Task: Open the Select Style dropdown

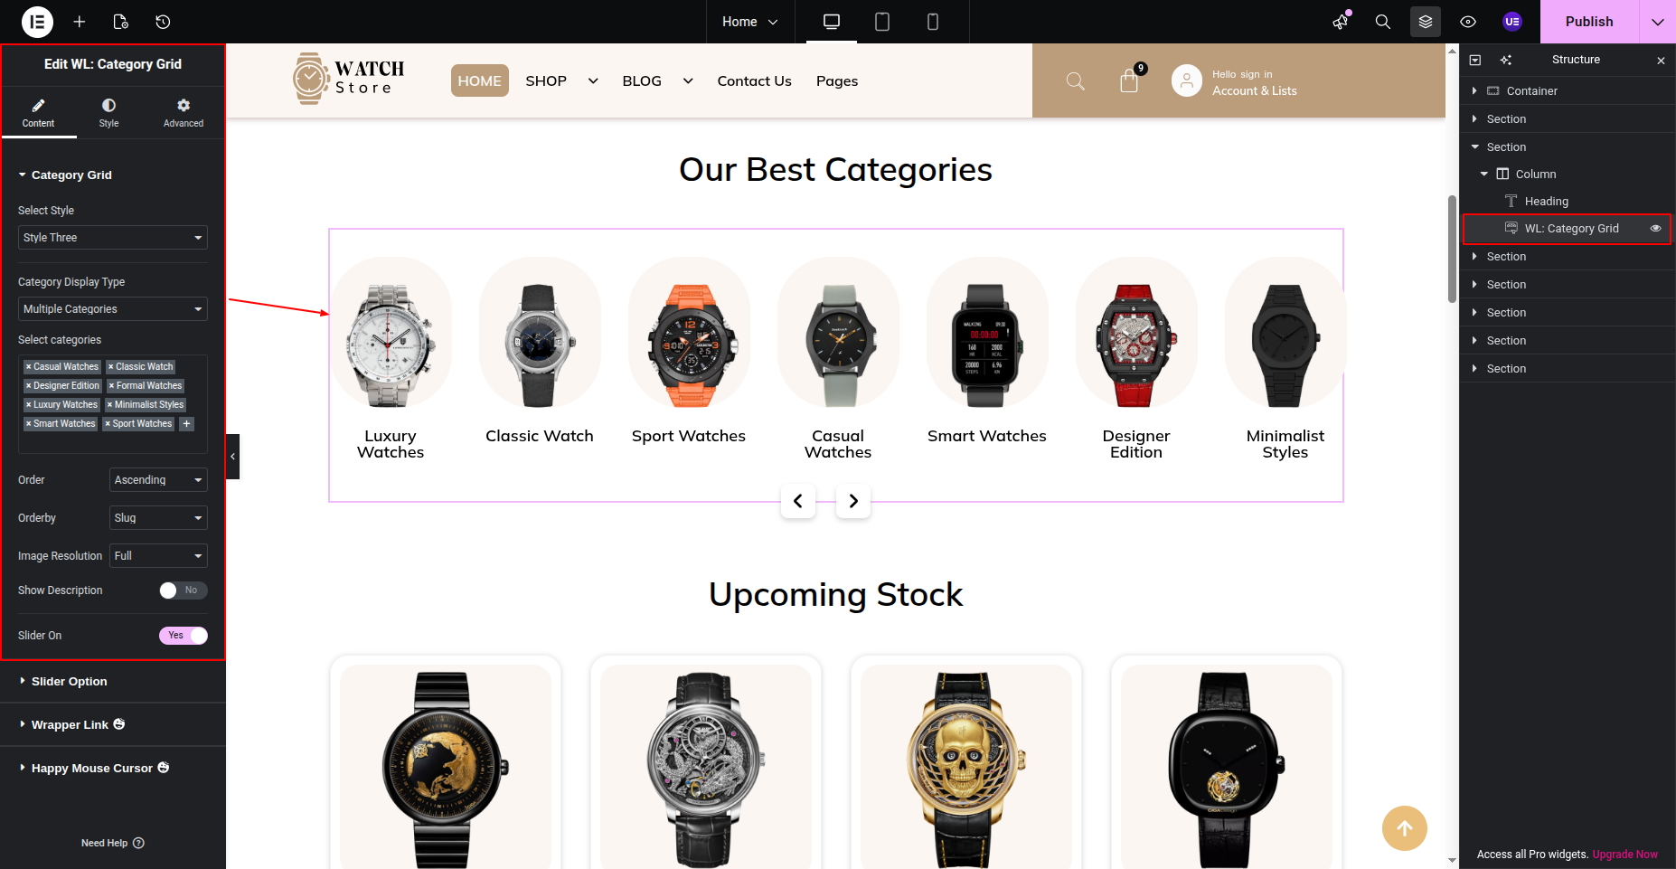Action: click(x=113, y=238)
